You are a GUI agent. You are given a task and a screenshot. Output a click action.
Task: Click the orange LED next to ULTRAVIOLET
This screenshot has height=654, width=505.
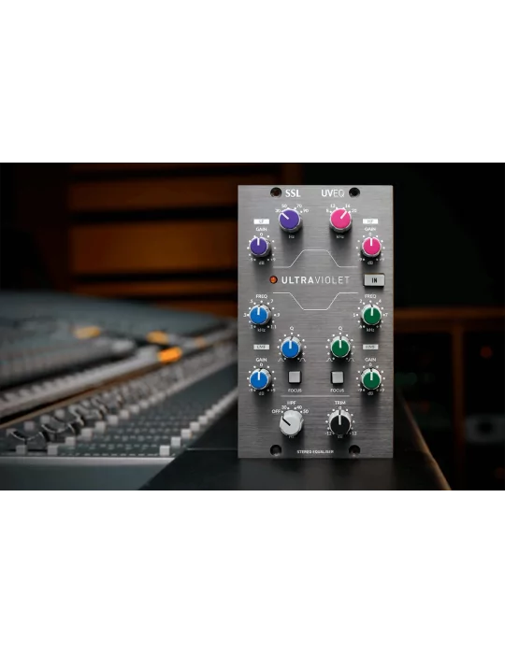click(273, 280)
